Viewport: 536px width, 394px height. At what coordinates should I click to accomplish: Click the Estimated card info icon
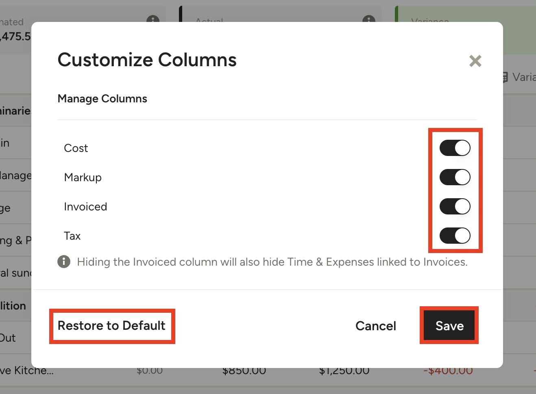click(x=153, y=19)
